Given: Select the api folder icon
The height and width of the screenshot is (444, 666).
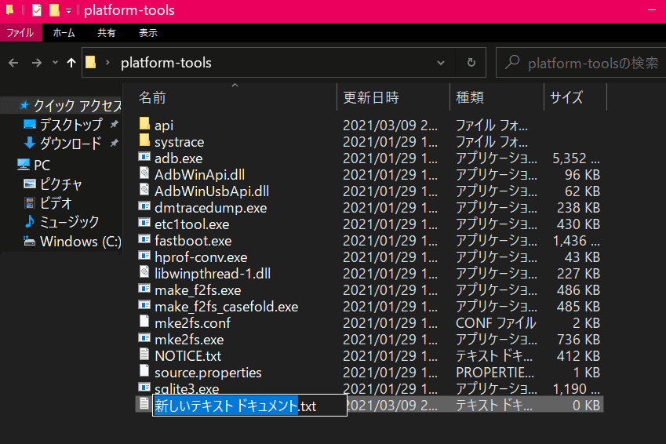Looking at the screenshot, I should (x=144, y=124).
